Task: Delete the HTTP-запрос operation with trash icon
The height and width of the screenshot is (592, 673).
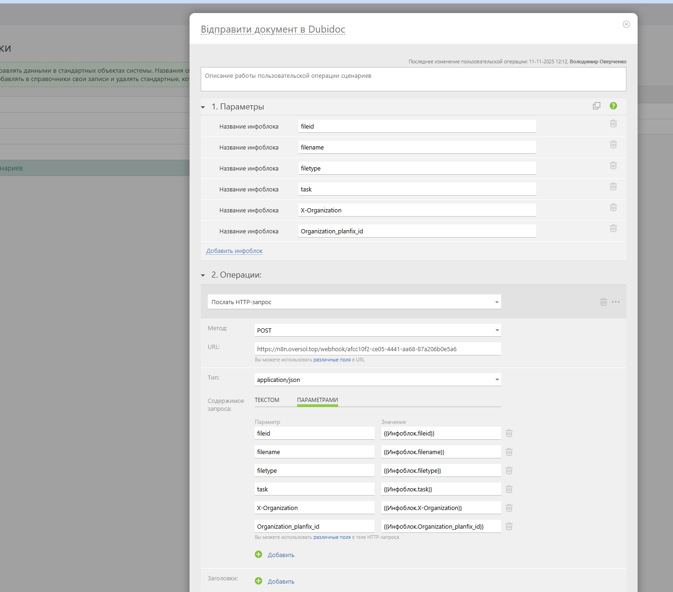Action: click(x=604, y=302)
